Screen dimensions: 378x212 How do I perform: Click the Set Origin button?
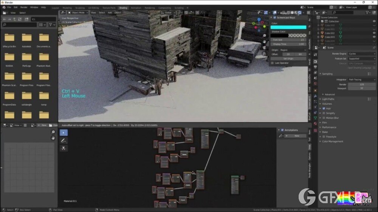pyautogui.click(x=288, y=58)
